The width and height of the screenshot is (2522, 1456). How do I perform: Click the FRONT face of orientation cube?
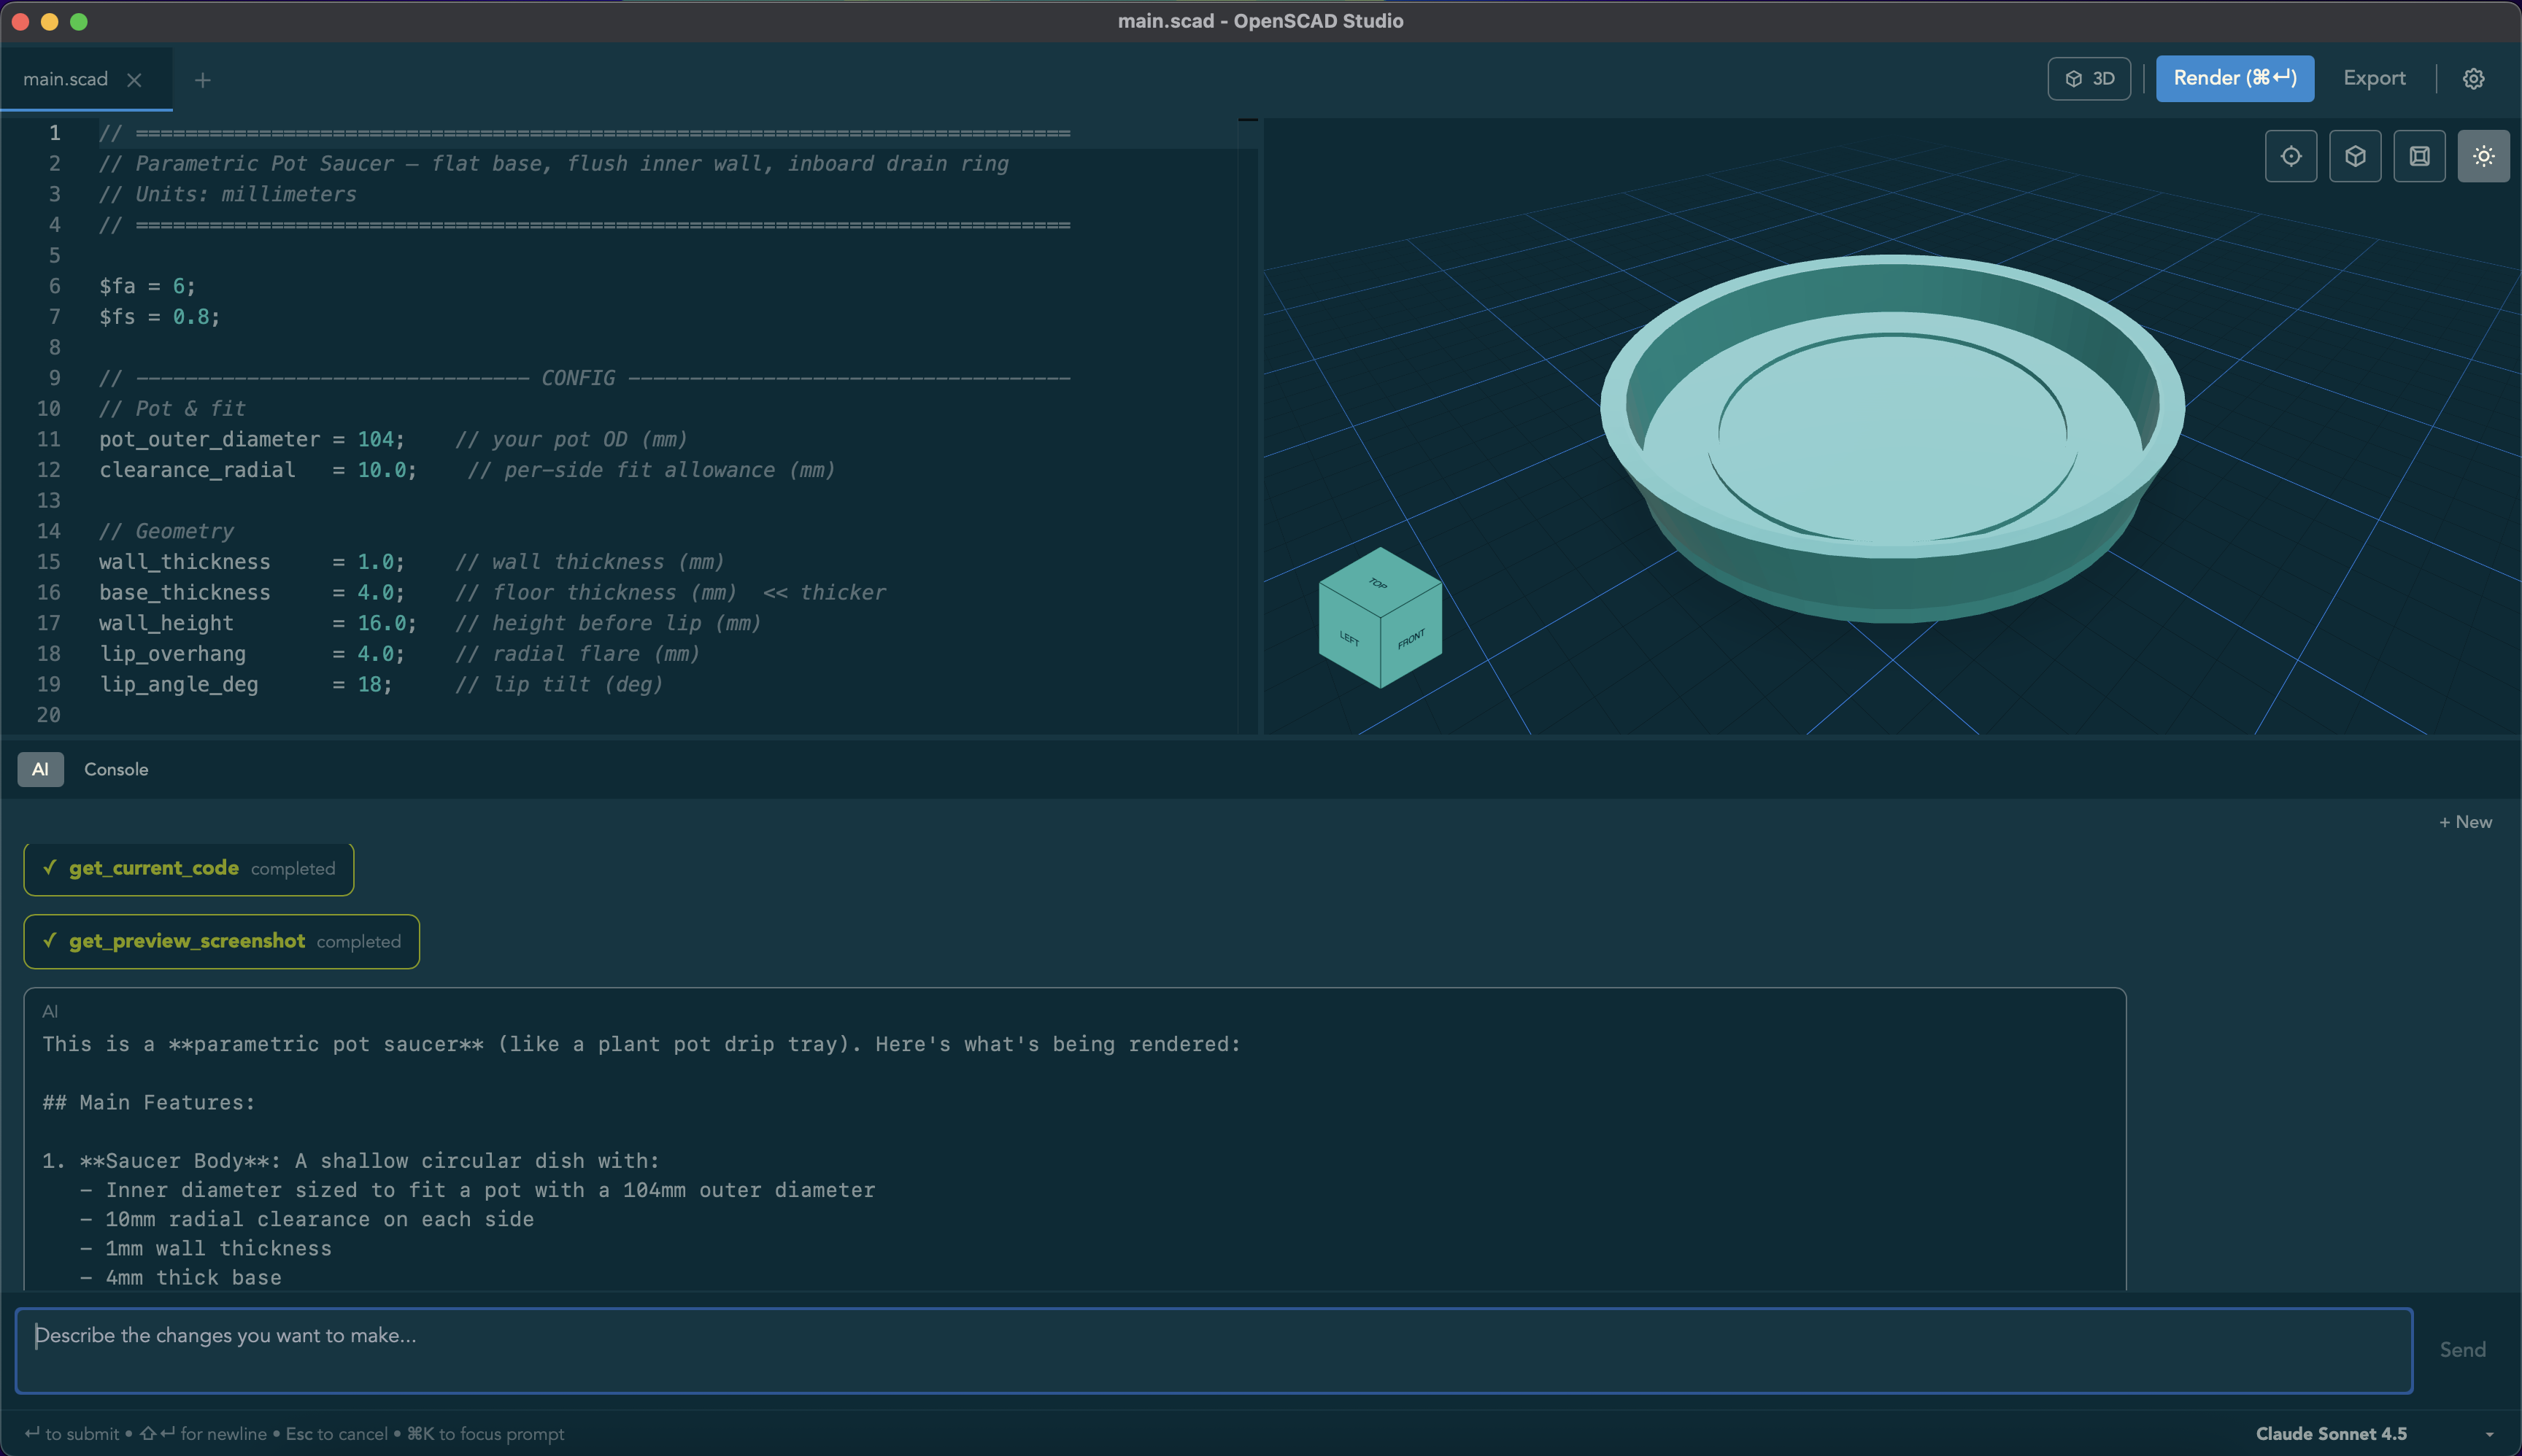tap(1413, 640)
